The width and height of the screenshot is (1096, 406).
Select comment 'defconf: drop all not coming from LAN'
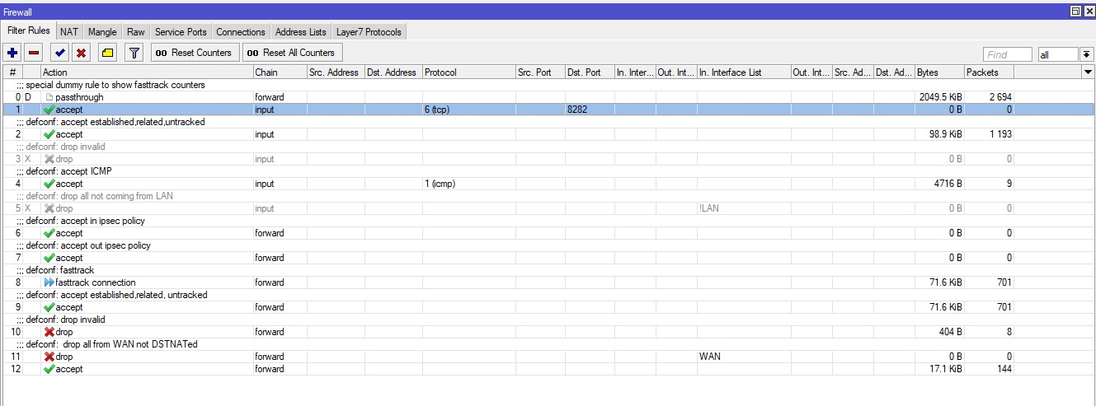[x=99, y=196]
